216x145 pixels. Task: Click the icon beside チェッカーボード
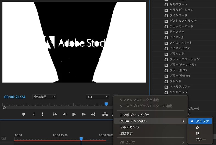(166, 27)
